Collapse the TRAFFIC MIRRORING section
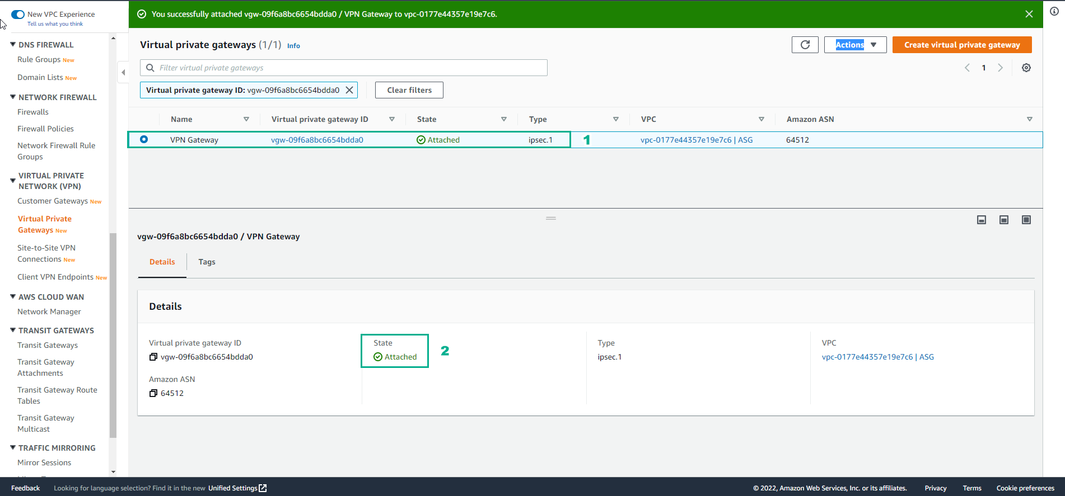The height and width of the screenshot is (496, 1065). pos(13,447)
